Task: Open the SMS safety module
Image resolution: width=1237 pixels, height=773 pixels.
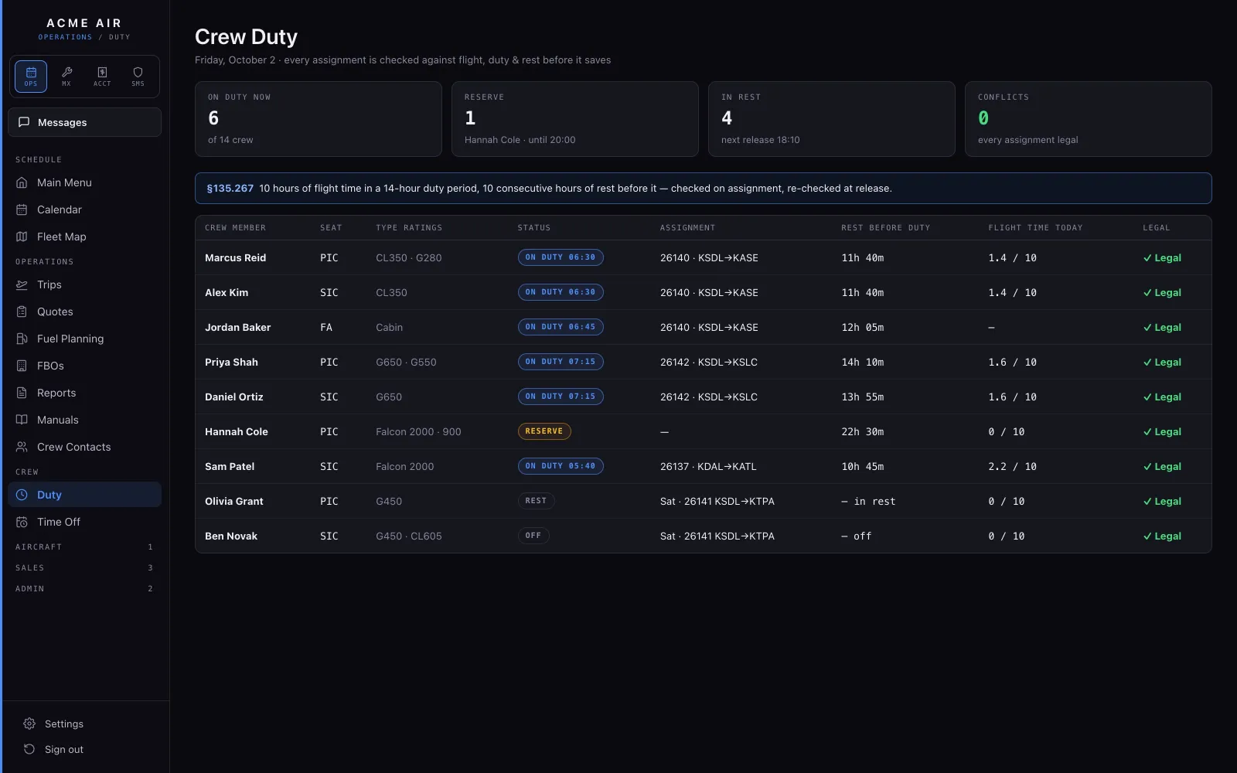Action: pos(138,77)
